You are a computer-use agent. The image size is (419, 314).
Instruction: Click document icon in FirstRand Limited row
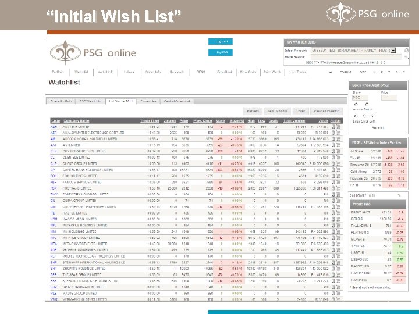(333, 188)
